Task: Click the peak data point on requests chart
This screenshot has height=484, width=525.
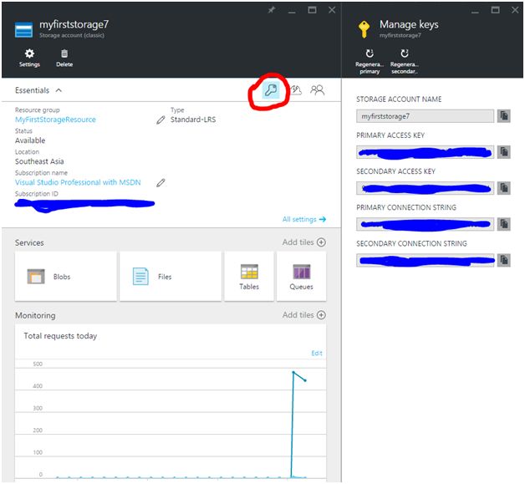Action: (293, 372)
